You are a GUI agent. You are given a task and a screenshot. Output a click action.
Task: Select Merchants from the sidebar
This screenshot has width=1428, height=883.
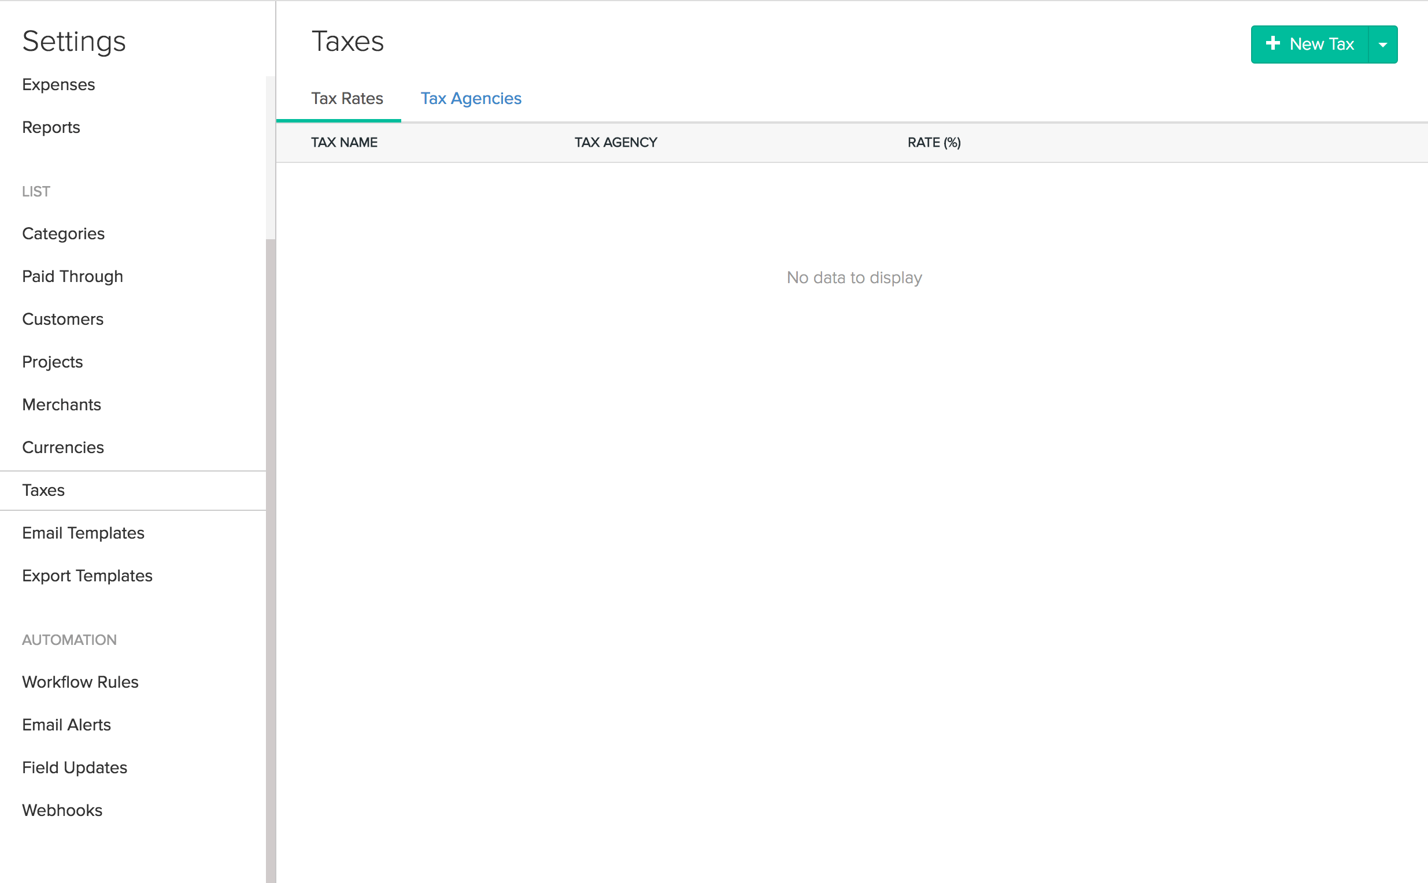tap(61, 404)
